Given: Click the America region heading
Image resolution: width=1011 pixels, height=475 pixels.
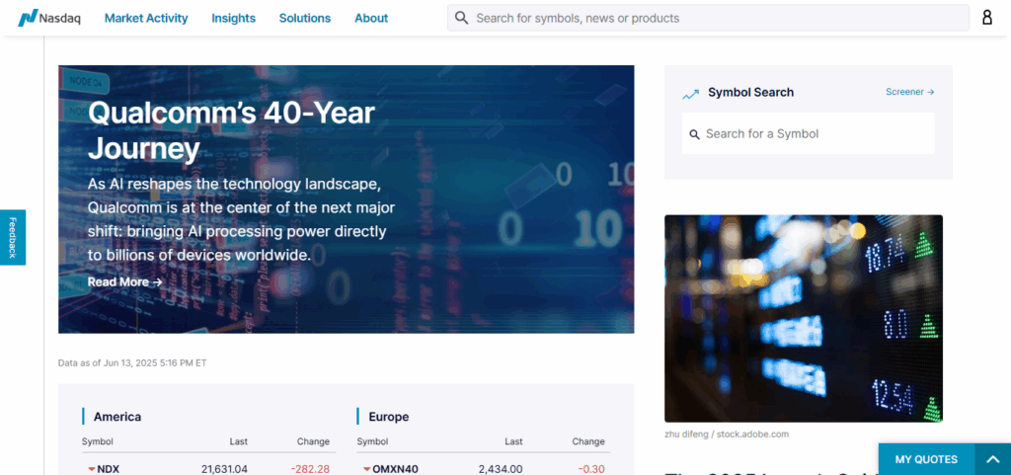Looking at the screenshot, I should (117, 417).
